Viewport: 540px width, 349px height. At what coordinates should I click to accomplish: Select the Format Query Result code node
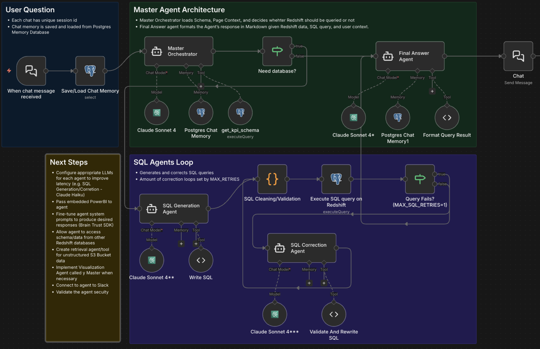[x=447, y=118]
